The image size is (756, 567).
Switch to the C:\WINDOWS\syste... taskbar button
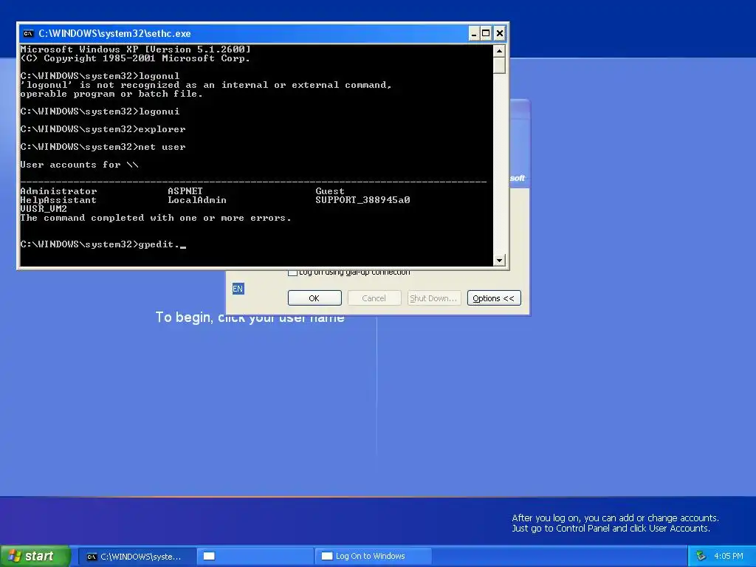pos(137,557)
